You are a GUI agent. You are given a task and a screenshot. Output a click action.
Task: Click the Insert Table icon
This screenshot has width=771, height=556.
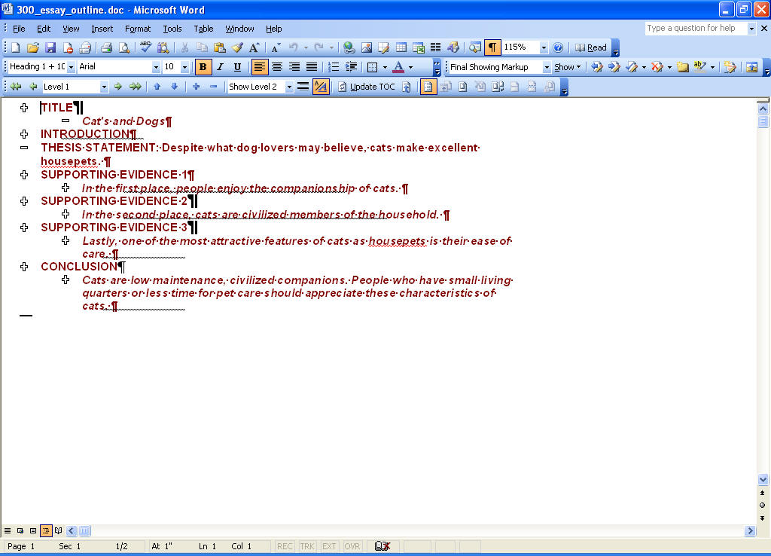[x=401, y=47]
